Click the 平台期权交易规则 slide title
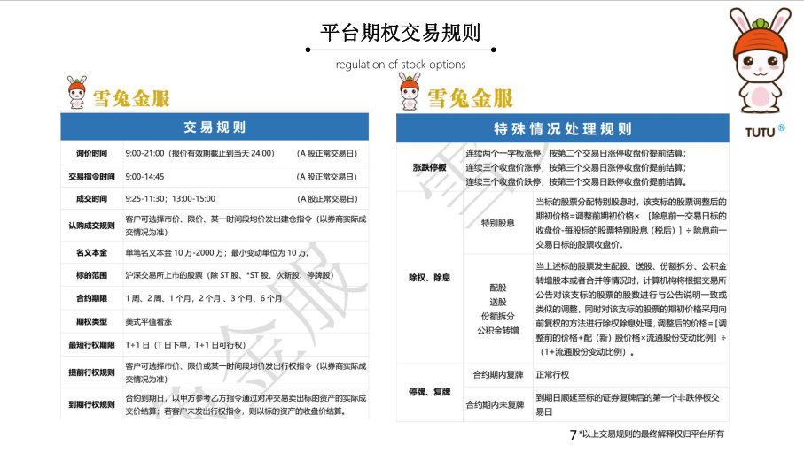The image size is (804, 453). pos(401,34)
